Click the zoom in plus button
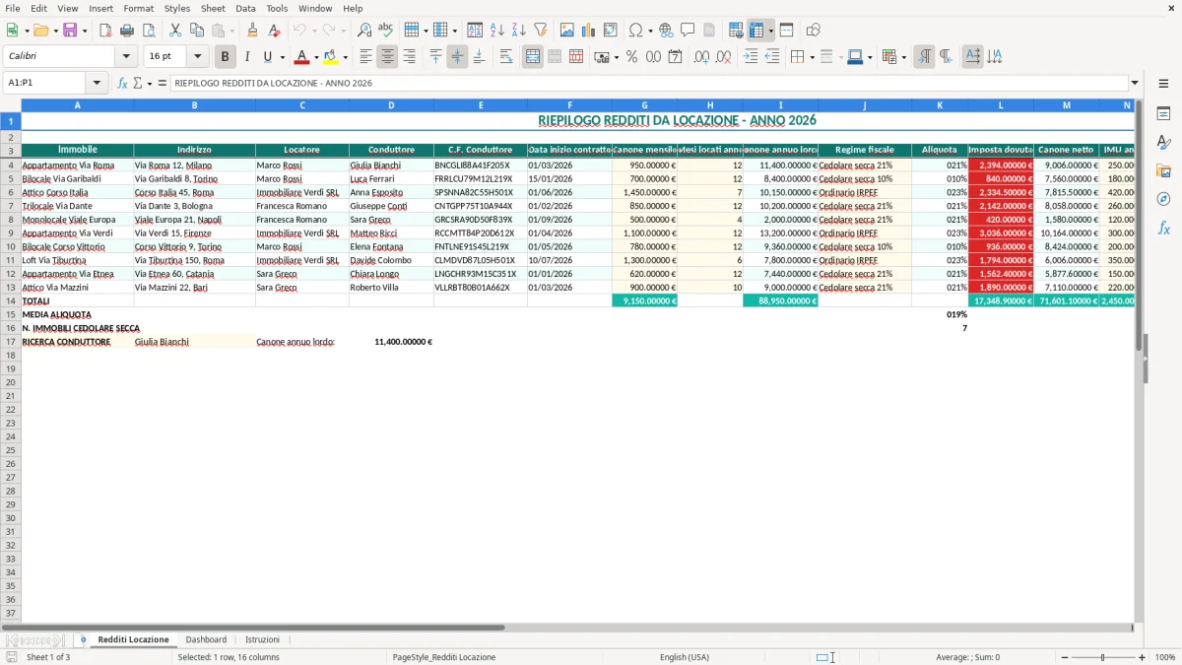 (1143, 657)
